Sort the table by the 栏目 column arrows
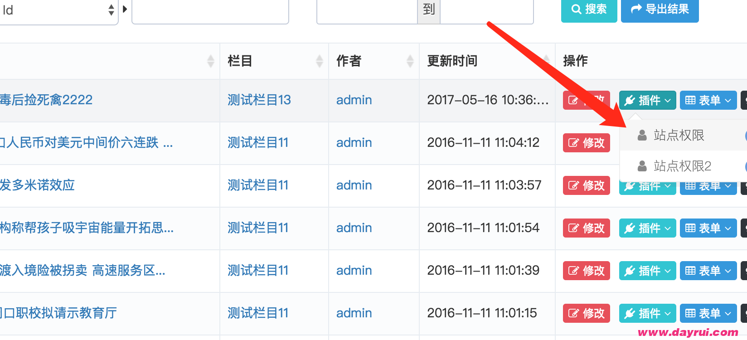Viewport: 747px width, 340px height. point(320,61)
